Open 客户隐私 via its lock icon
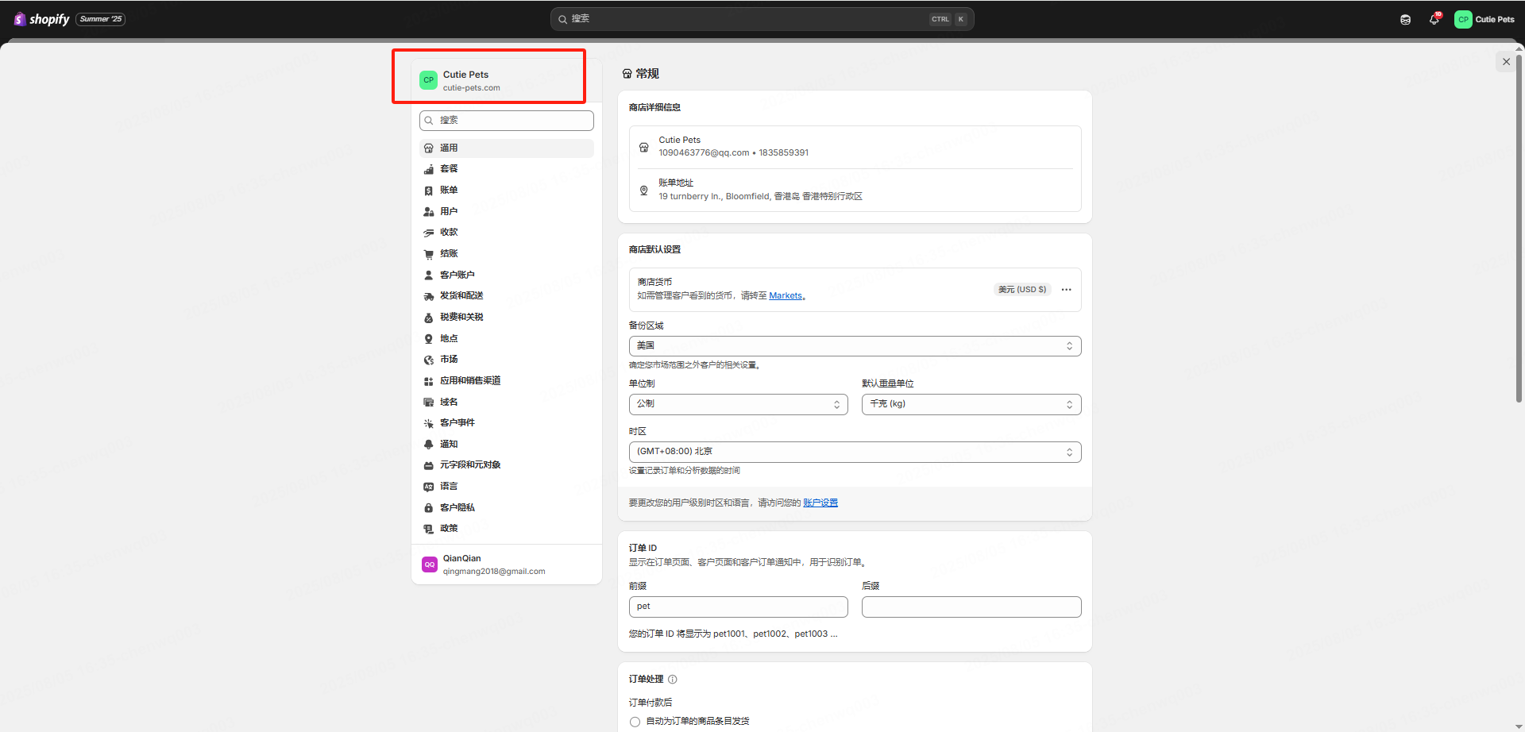The image size is (1525, 732). 429,508
